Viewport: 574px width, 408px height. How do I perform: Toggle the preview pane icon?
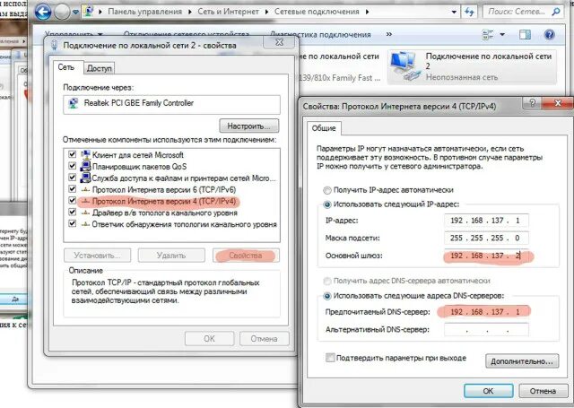pyautogui.click(x=525, y=35)
